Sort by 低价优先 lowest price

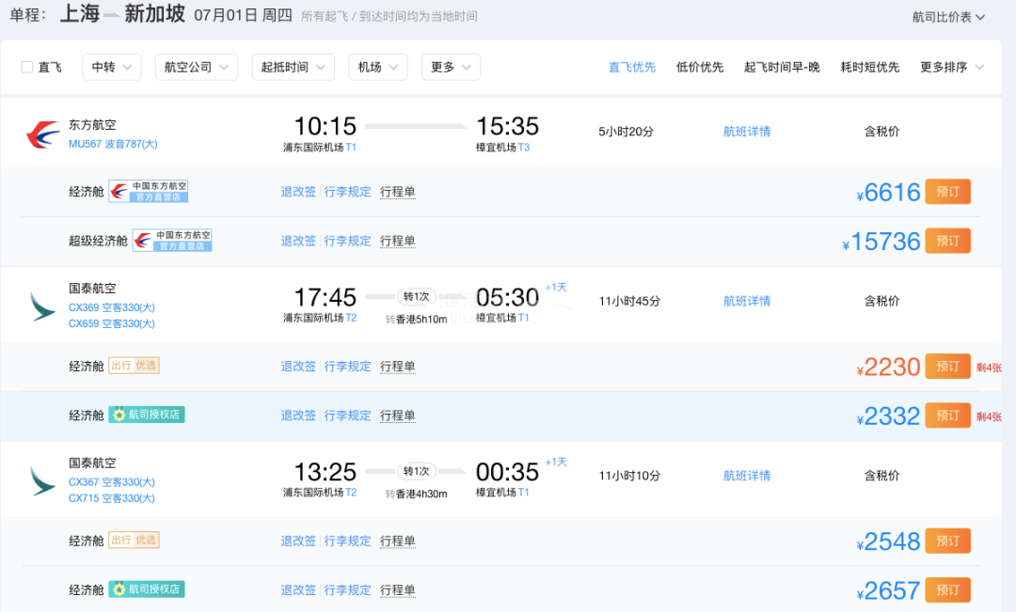point(700,67)
